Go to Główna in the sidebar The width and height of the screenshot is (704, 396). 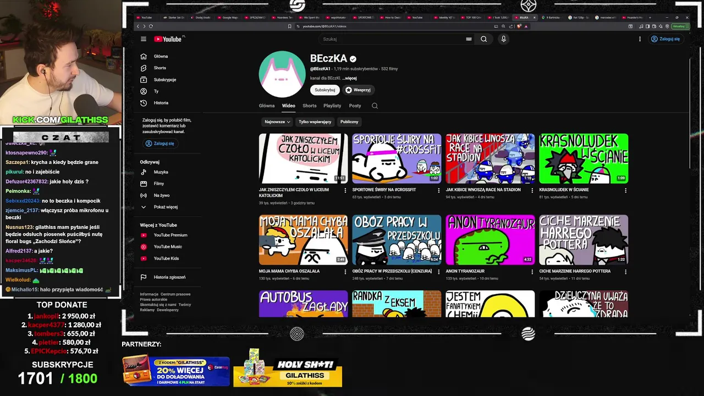162,56
